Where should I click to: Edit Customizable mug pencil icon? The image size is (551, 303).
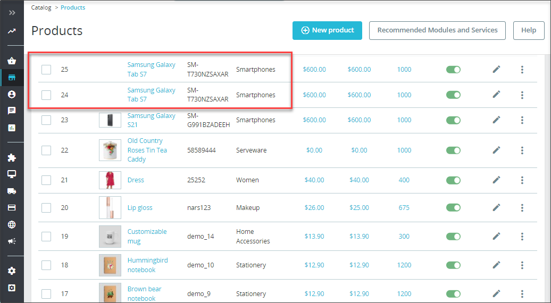(496, 236)
